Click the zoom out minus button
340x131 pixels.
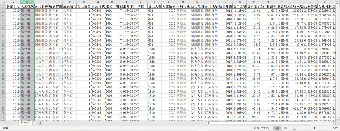point(301,128)
